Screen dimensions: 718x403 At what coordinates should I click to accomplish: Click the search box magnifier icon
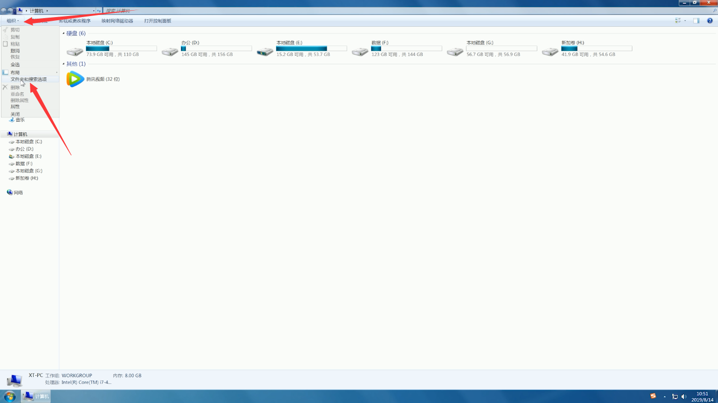coord(714,11)
